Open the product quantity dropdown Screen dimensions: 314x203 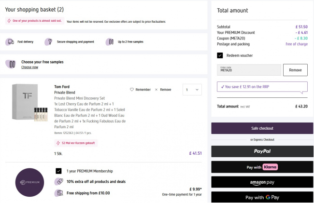click(192, 90)
